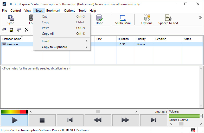Click the Sync toolbar icon
Viewport: 204px width, 133px height.
pyautogui.click(x=11, y=20)
